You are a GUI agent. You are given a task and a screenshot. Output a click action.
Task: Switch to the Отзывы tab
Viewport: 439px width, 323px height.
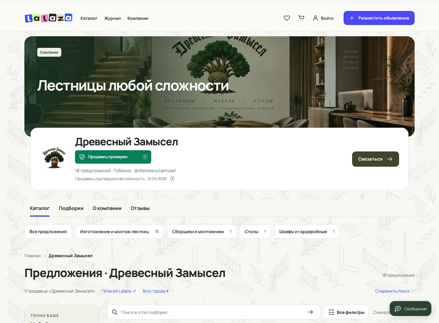click(140, 208)
